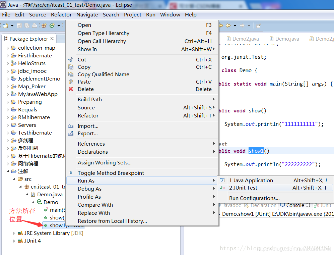This screenshot has width=334, height=255.
Task: Choose Open Call Hierarchy from context menu
Action: tap(142, 41)
